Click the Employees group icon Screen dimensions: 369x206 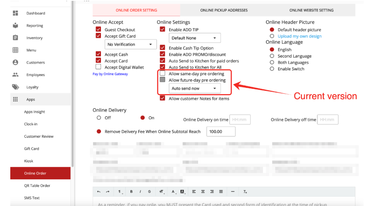coord(15,75)
